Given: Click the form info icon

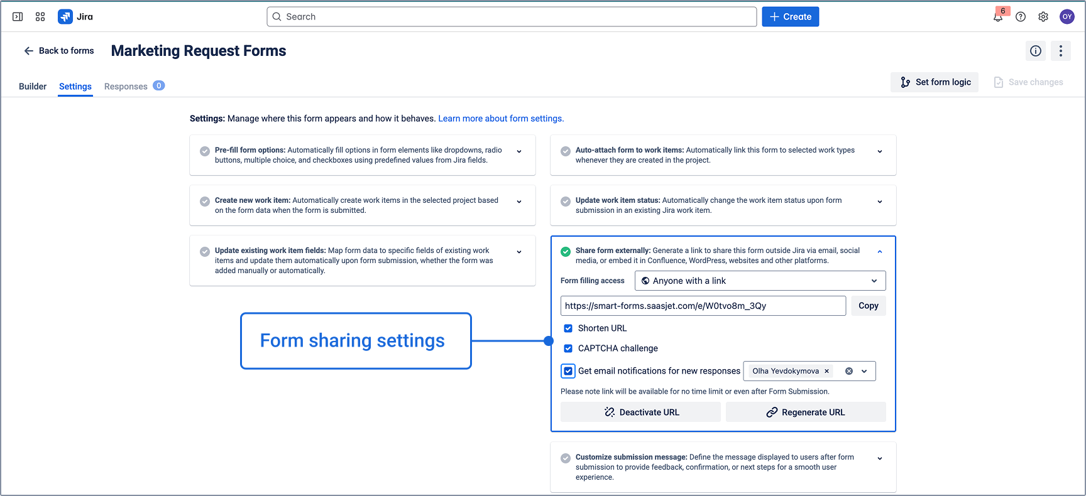Looking at the screenshot, I should pos(1036,51).
